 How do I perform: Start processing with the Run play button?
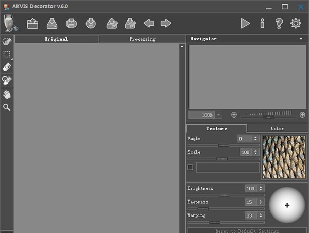click(245, 24)
